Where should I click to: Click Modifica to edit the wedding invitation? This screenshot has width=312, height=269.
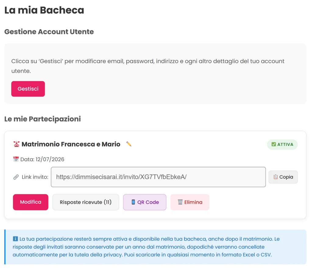[x=30, y=202]
